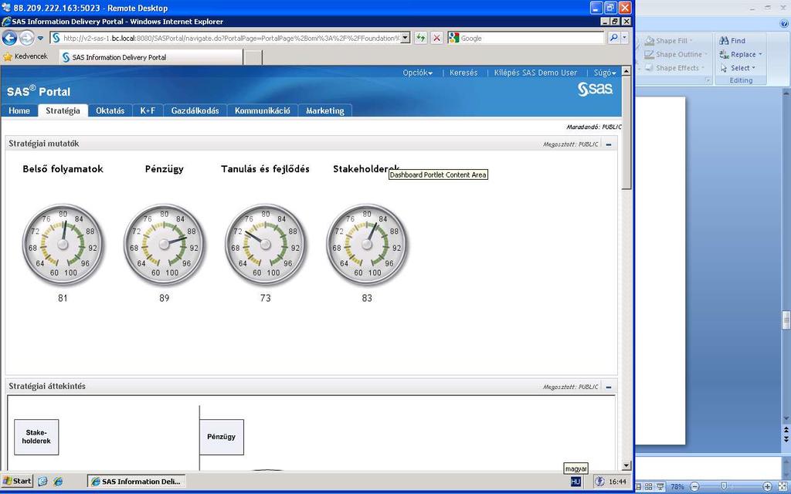Click the Google search box
This screenshot has height=494, width=791.
click(x=526, y=39)
